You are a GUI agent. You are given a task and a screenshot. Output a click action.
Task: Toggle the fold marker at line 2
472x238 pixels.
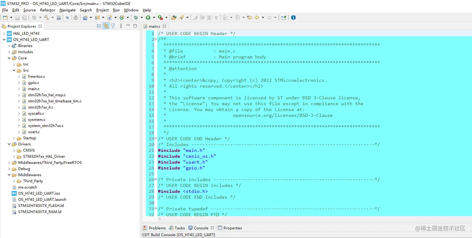[x=156, y=39]
